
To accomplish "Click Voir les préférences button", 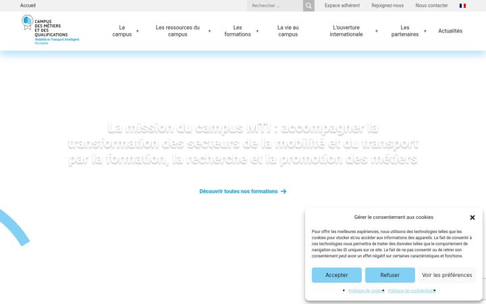I will pyautogui.click(x=447, y=275).
